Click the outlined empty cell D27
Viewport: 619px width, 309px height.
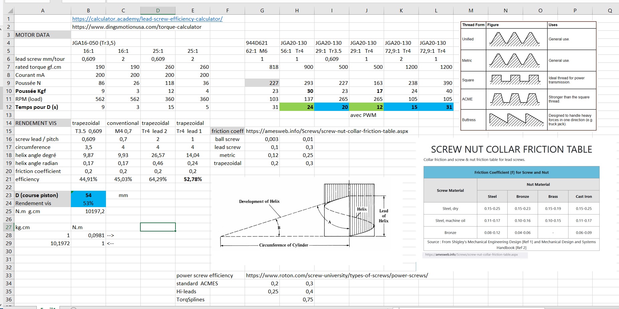pyautogui.click(x=158, y=227)
